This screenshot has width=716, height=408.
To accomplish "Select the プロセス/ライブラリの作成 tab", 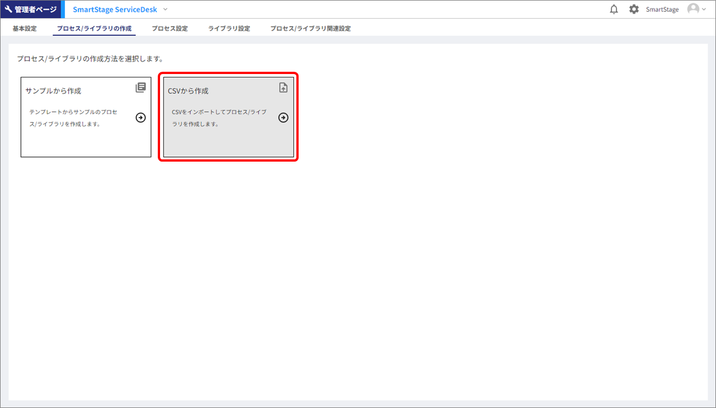I will point(94,28).
